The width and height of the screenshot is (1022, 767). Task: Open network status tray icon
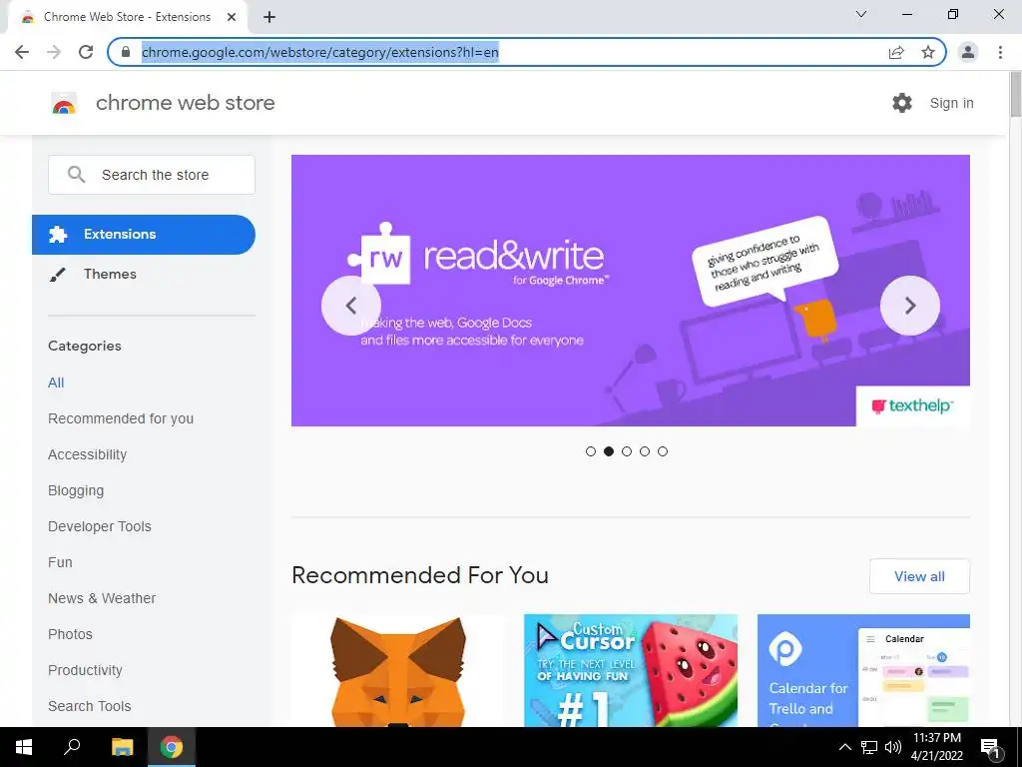point(869,747)
